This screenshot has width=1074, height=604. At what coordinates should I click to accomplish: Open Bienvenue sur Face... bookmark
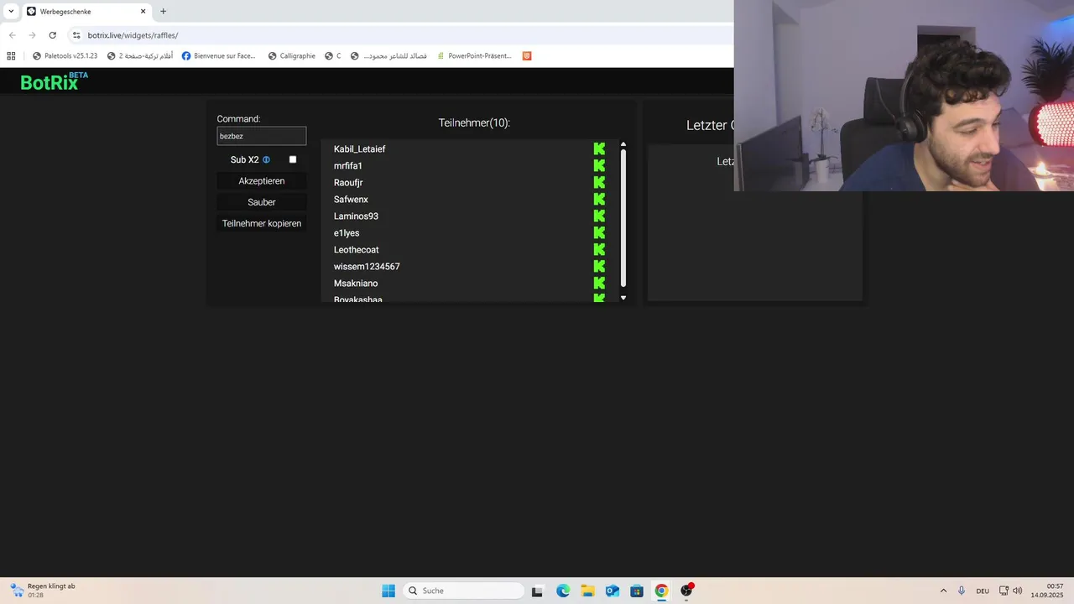click(x=219, y=56)
